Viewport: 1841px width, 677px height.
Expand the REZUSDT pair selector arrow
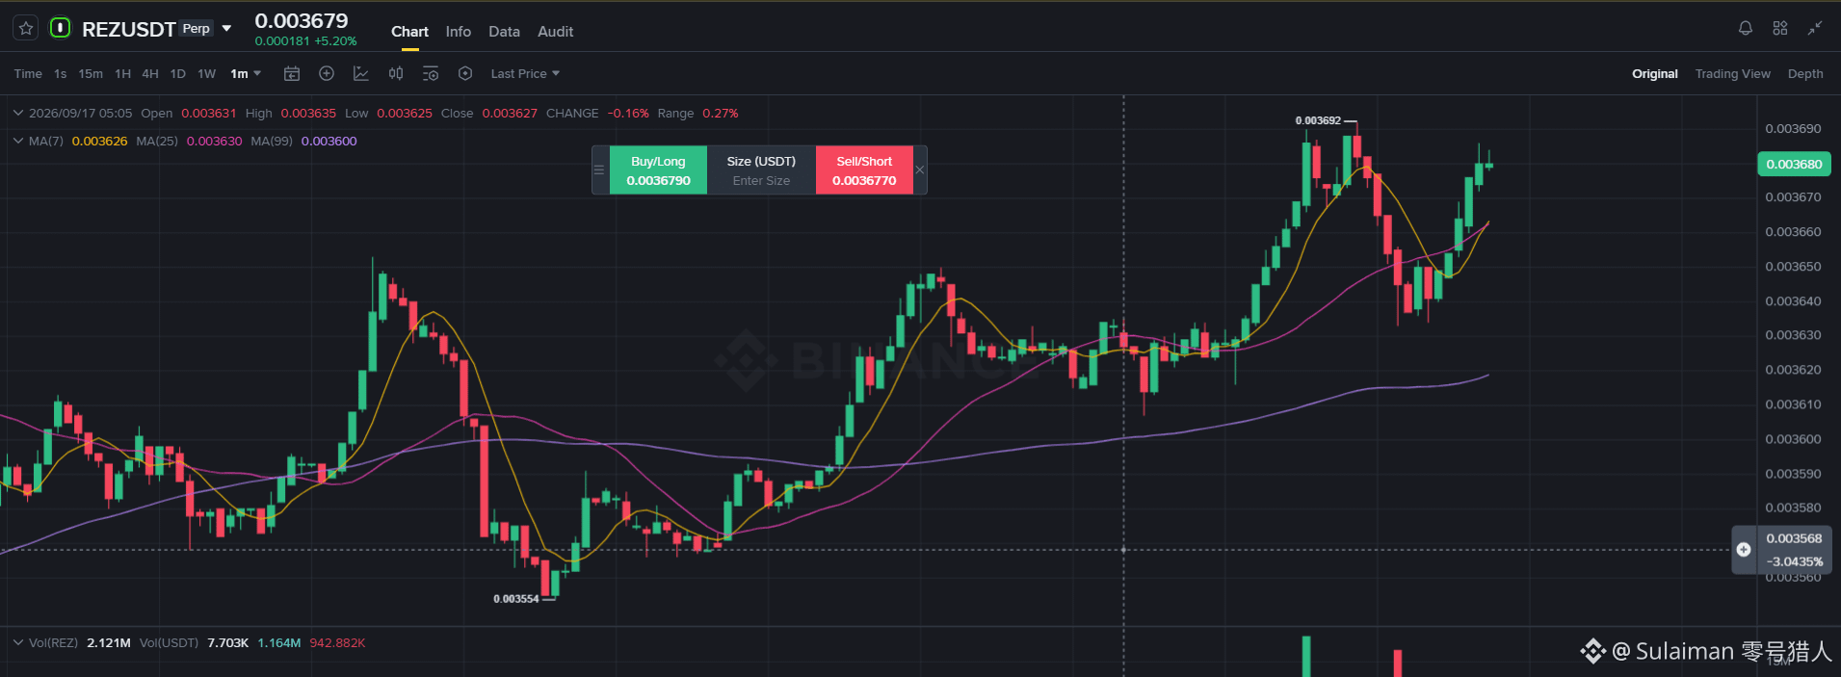click(x=227, y=29)
